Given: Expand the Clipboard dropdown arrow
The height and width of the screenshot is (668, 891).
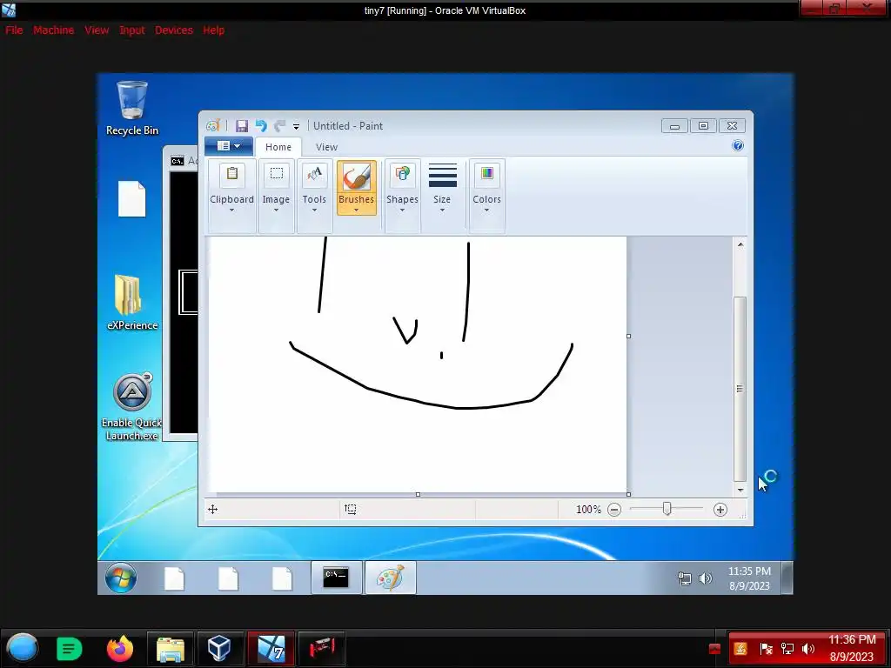Looking at the screenshot, I should [x=231, y=210].
